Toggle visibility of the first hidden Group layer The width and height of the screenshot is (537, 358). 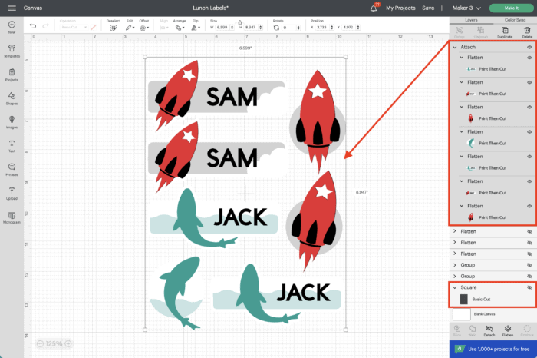click(x=529, y=264)
